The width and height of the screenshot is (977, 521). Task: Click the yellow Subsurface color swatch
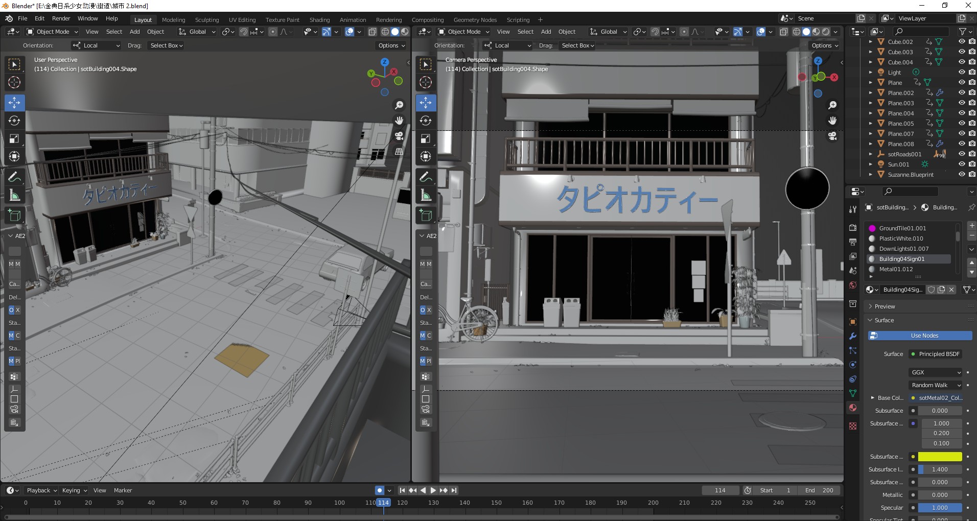click(x=940, y=457)
